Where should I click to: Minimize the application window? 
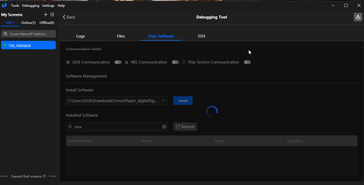[333, 6]
